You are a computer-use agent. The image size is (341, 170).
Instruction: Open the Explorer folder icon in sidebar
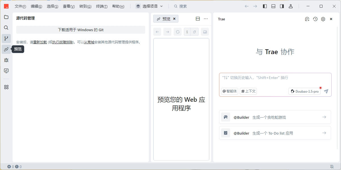pos(6,17)
